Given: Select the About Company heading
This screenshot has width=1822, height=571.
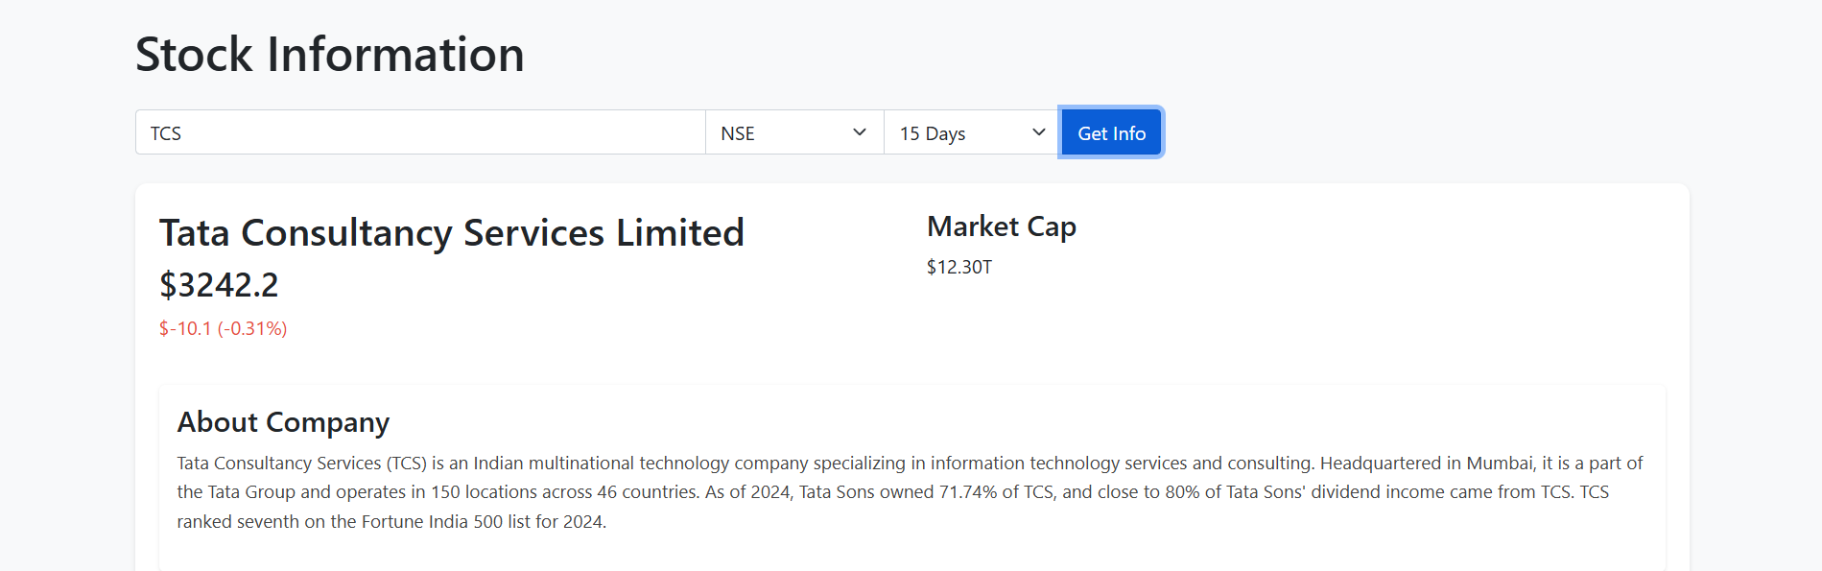Looking at the screenshot, I should [283, 422].
